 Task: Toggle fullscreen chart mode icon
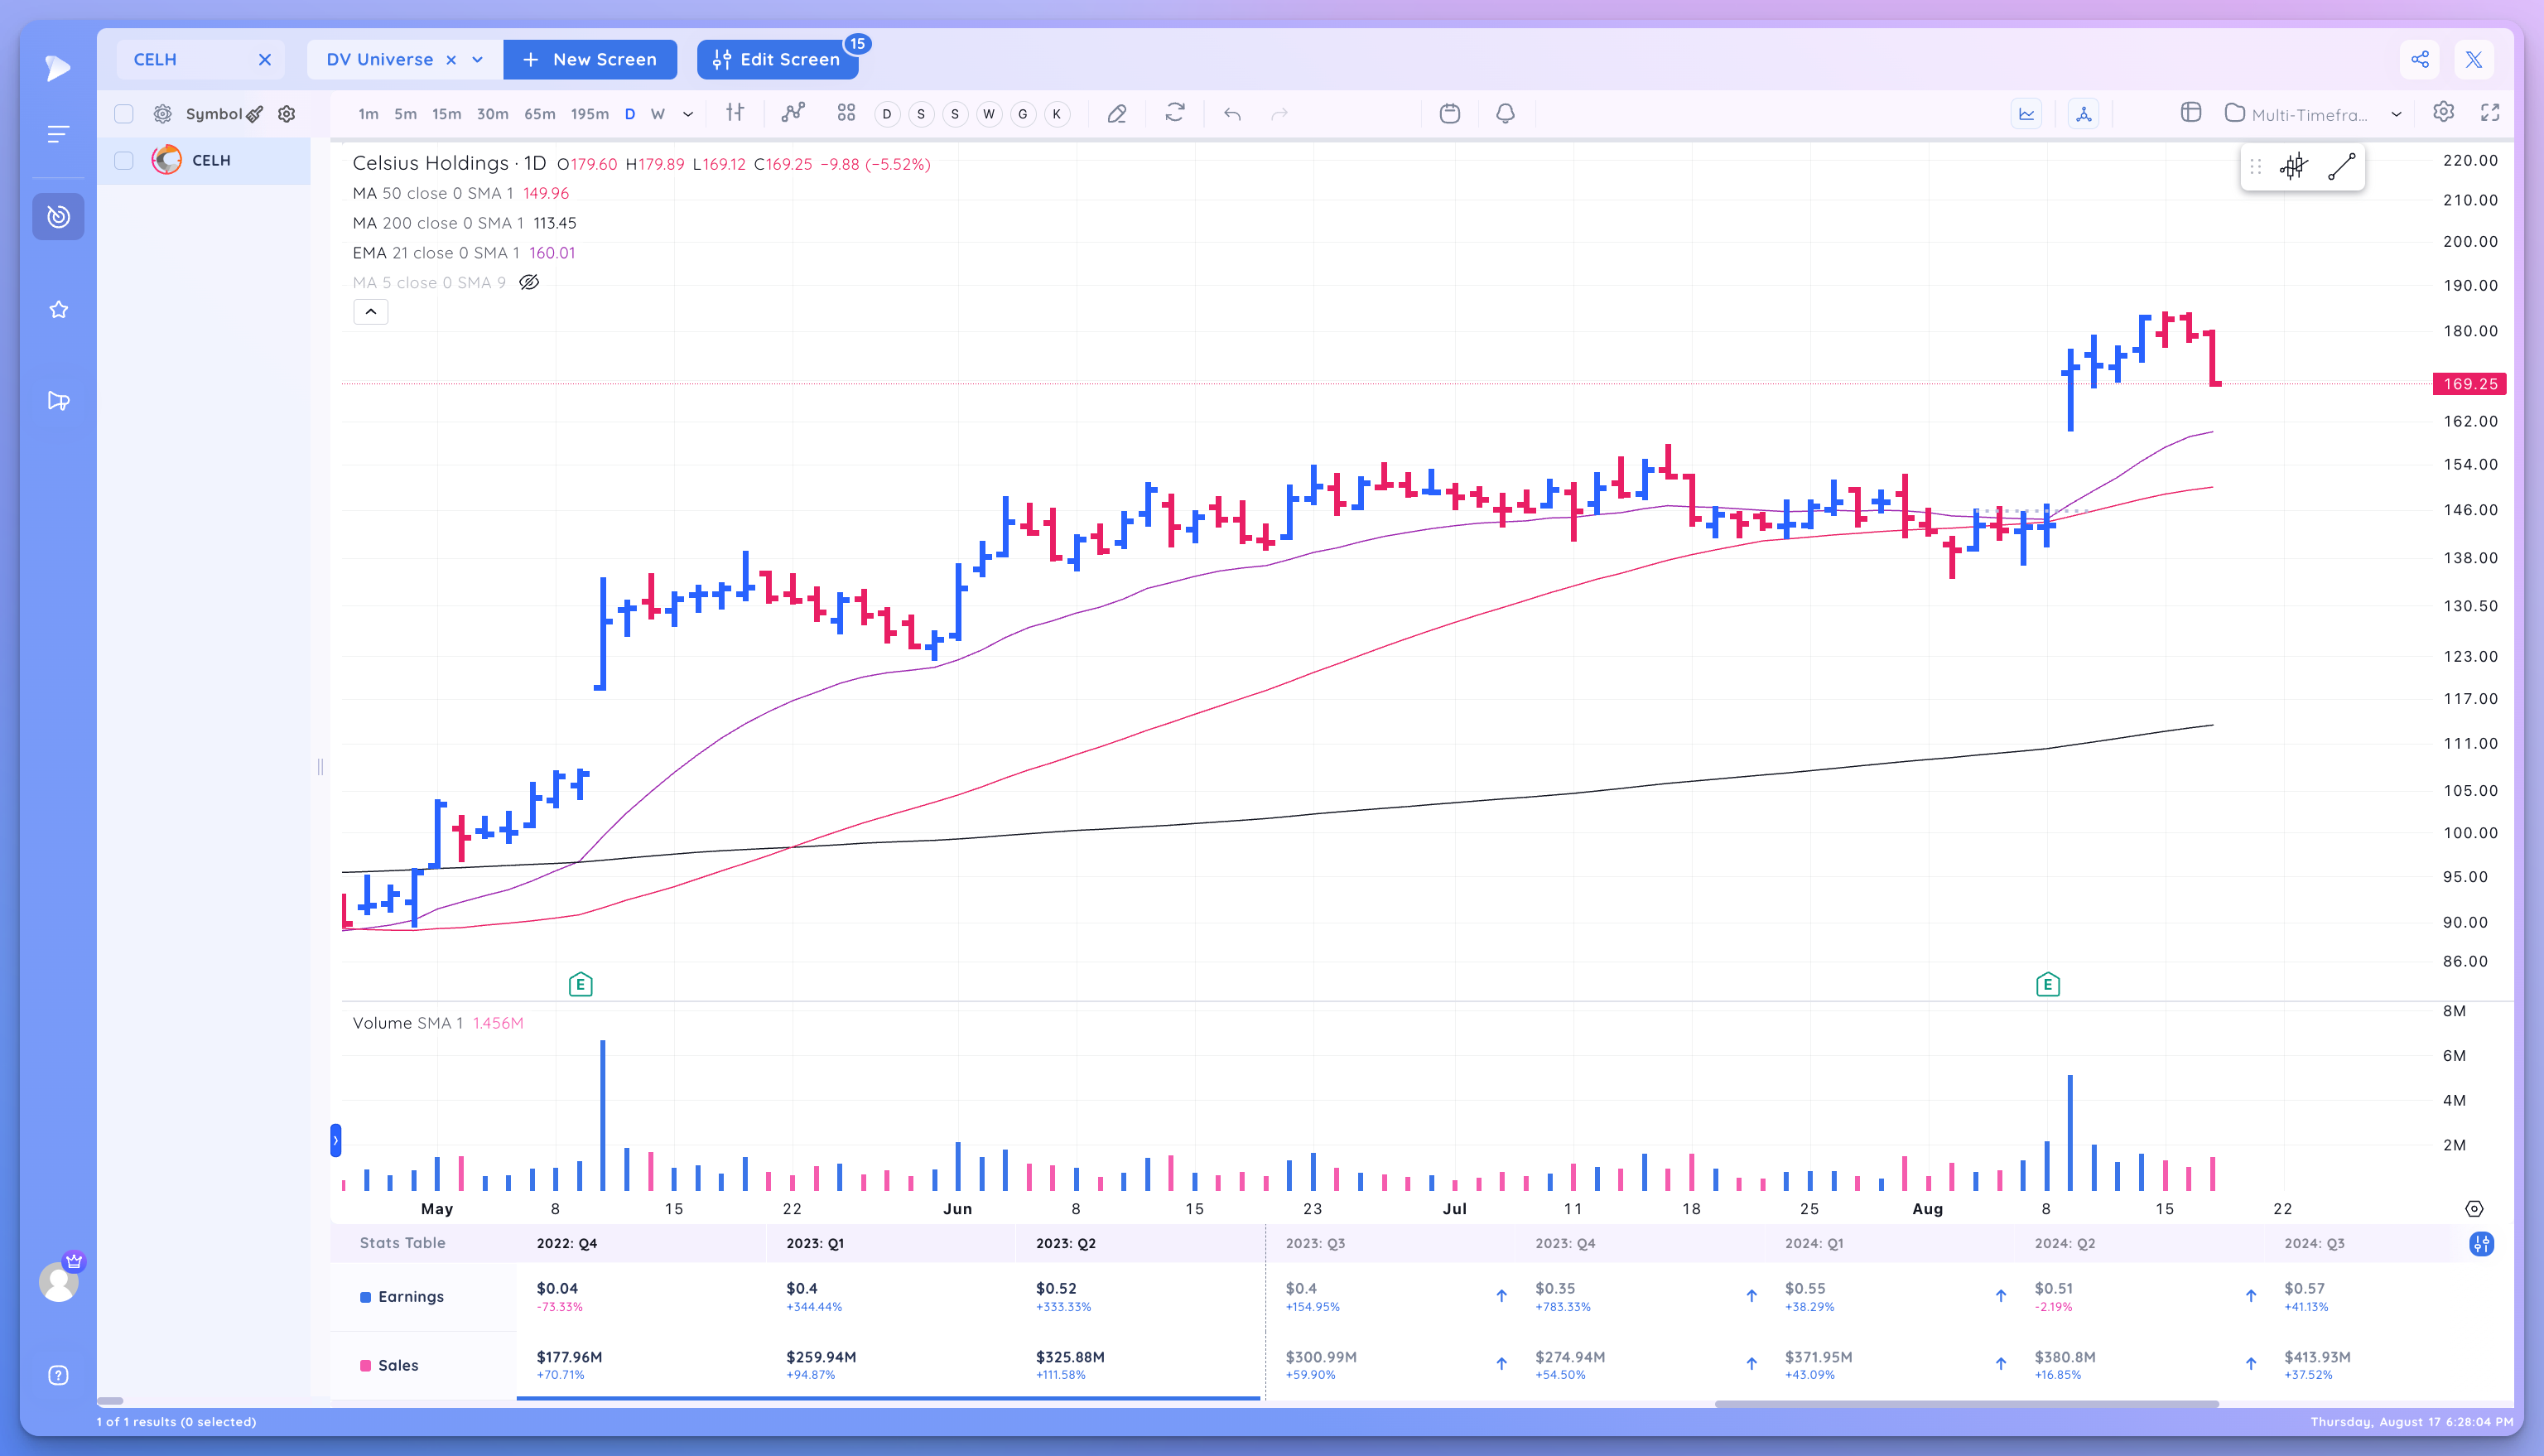(2490, 113)
